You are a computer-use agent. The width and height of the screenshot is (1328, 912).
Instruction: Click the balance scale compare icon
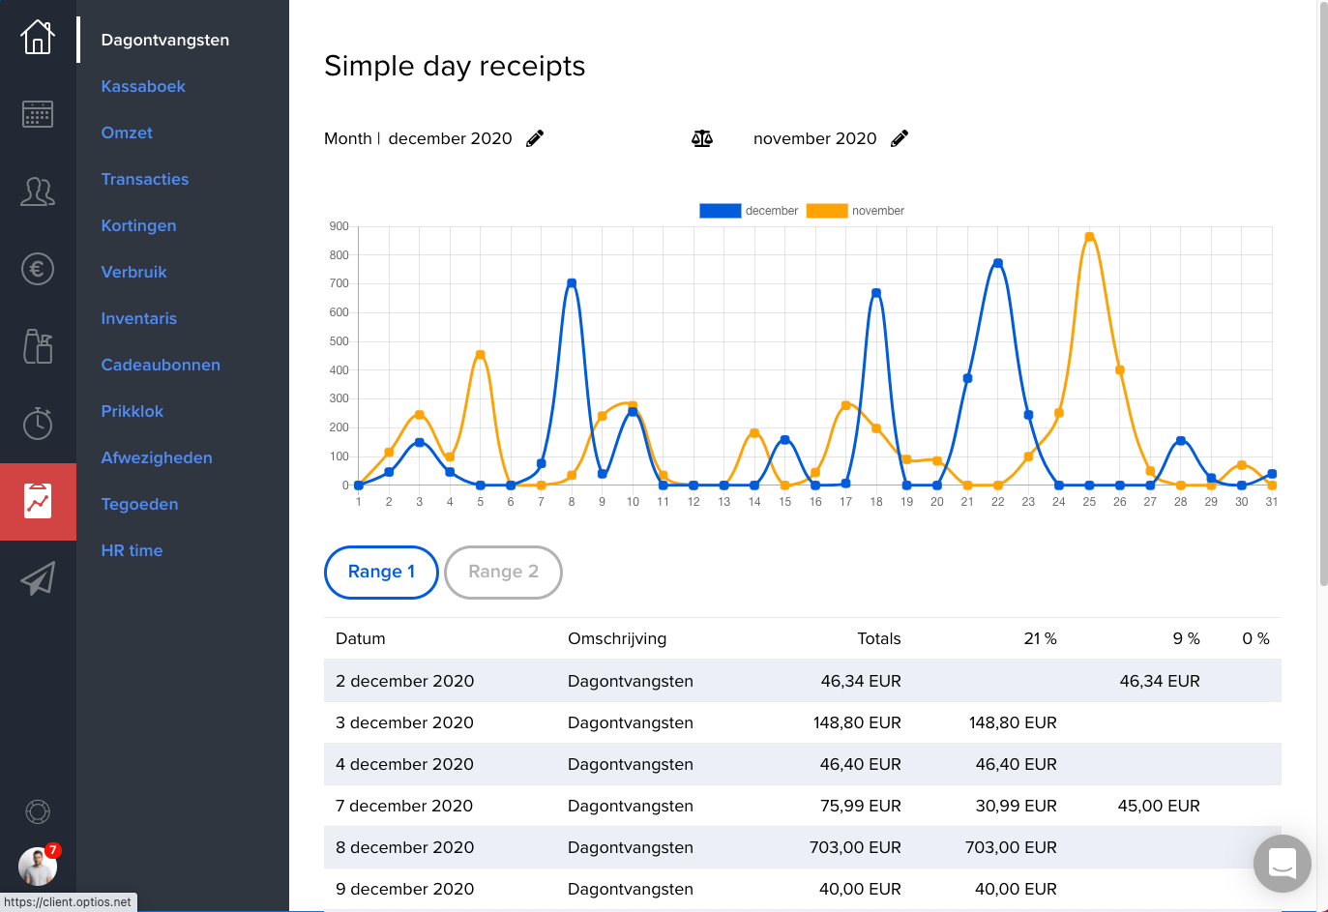coord(702,138)
